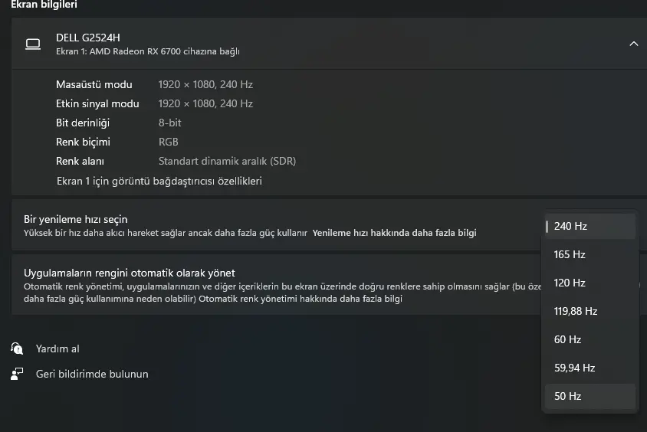Click the Ekran bilgileri section heading

point(44,5)
